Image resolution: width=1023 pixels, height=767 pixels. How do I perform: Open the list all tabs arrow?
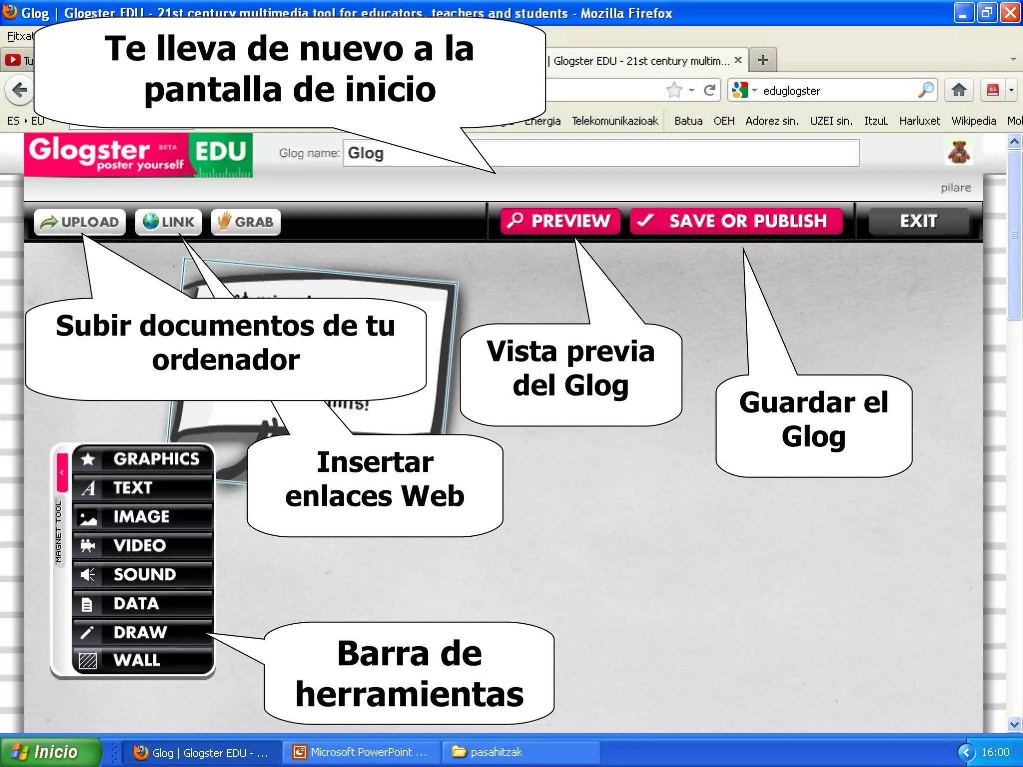[x=1013, y=59]
